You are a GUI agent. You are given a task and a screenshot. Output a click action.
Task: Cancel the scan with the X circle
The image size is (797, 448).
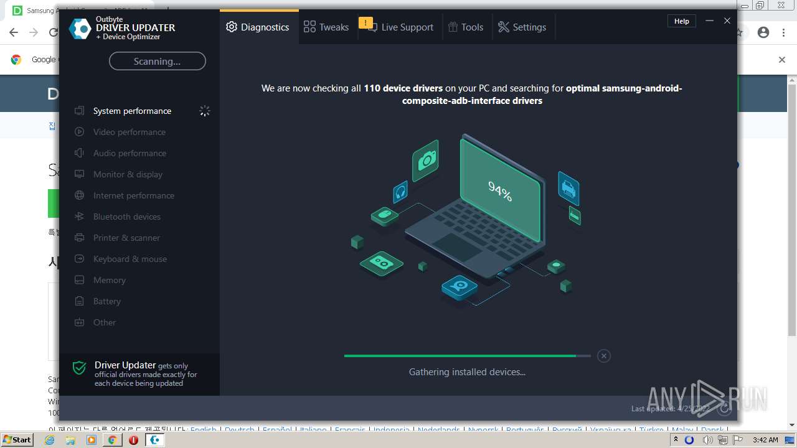tap(603, 356)
